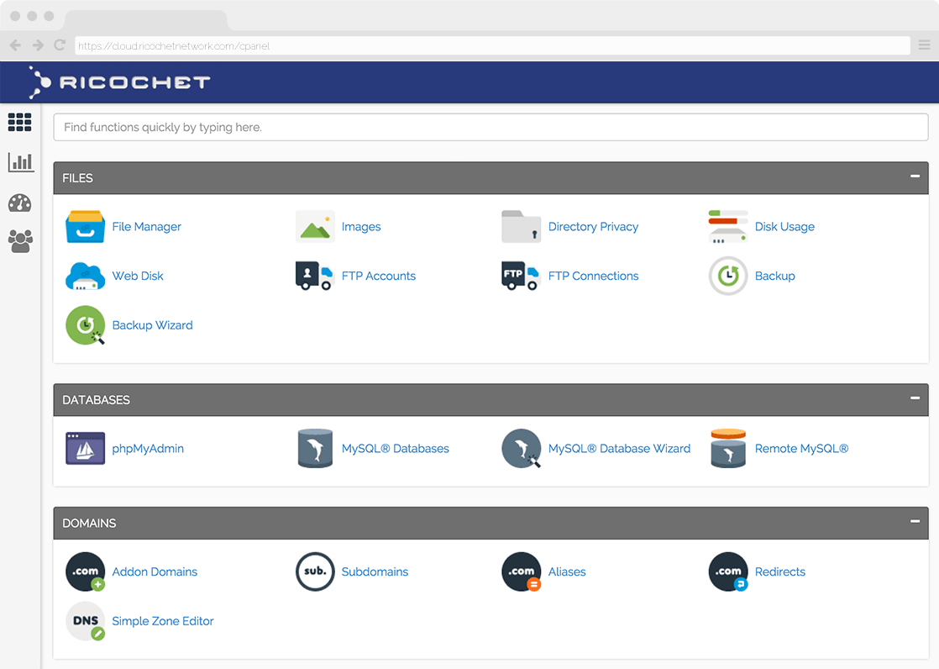
Task: Collapse the Files section
Action: [915, 176]
